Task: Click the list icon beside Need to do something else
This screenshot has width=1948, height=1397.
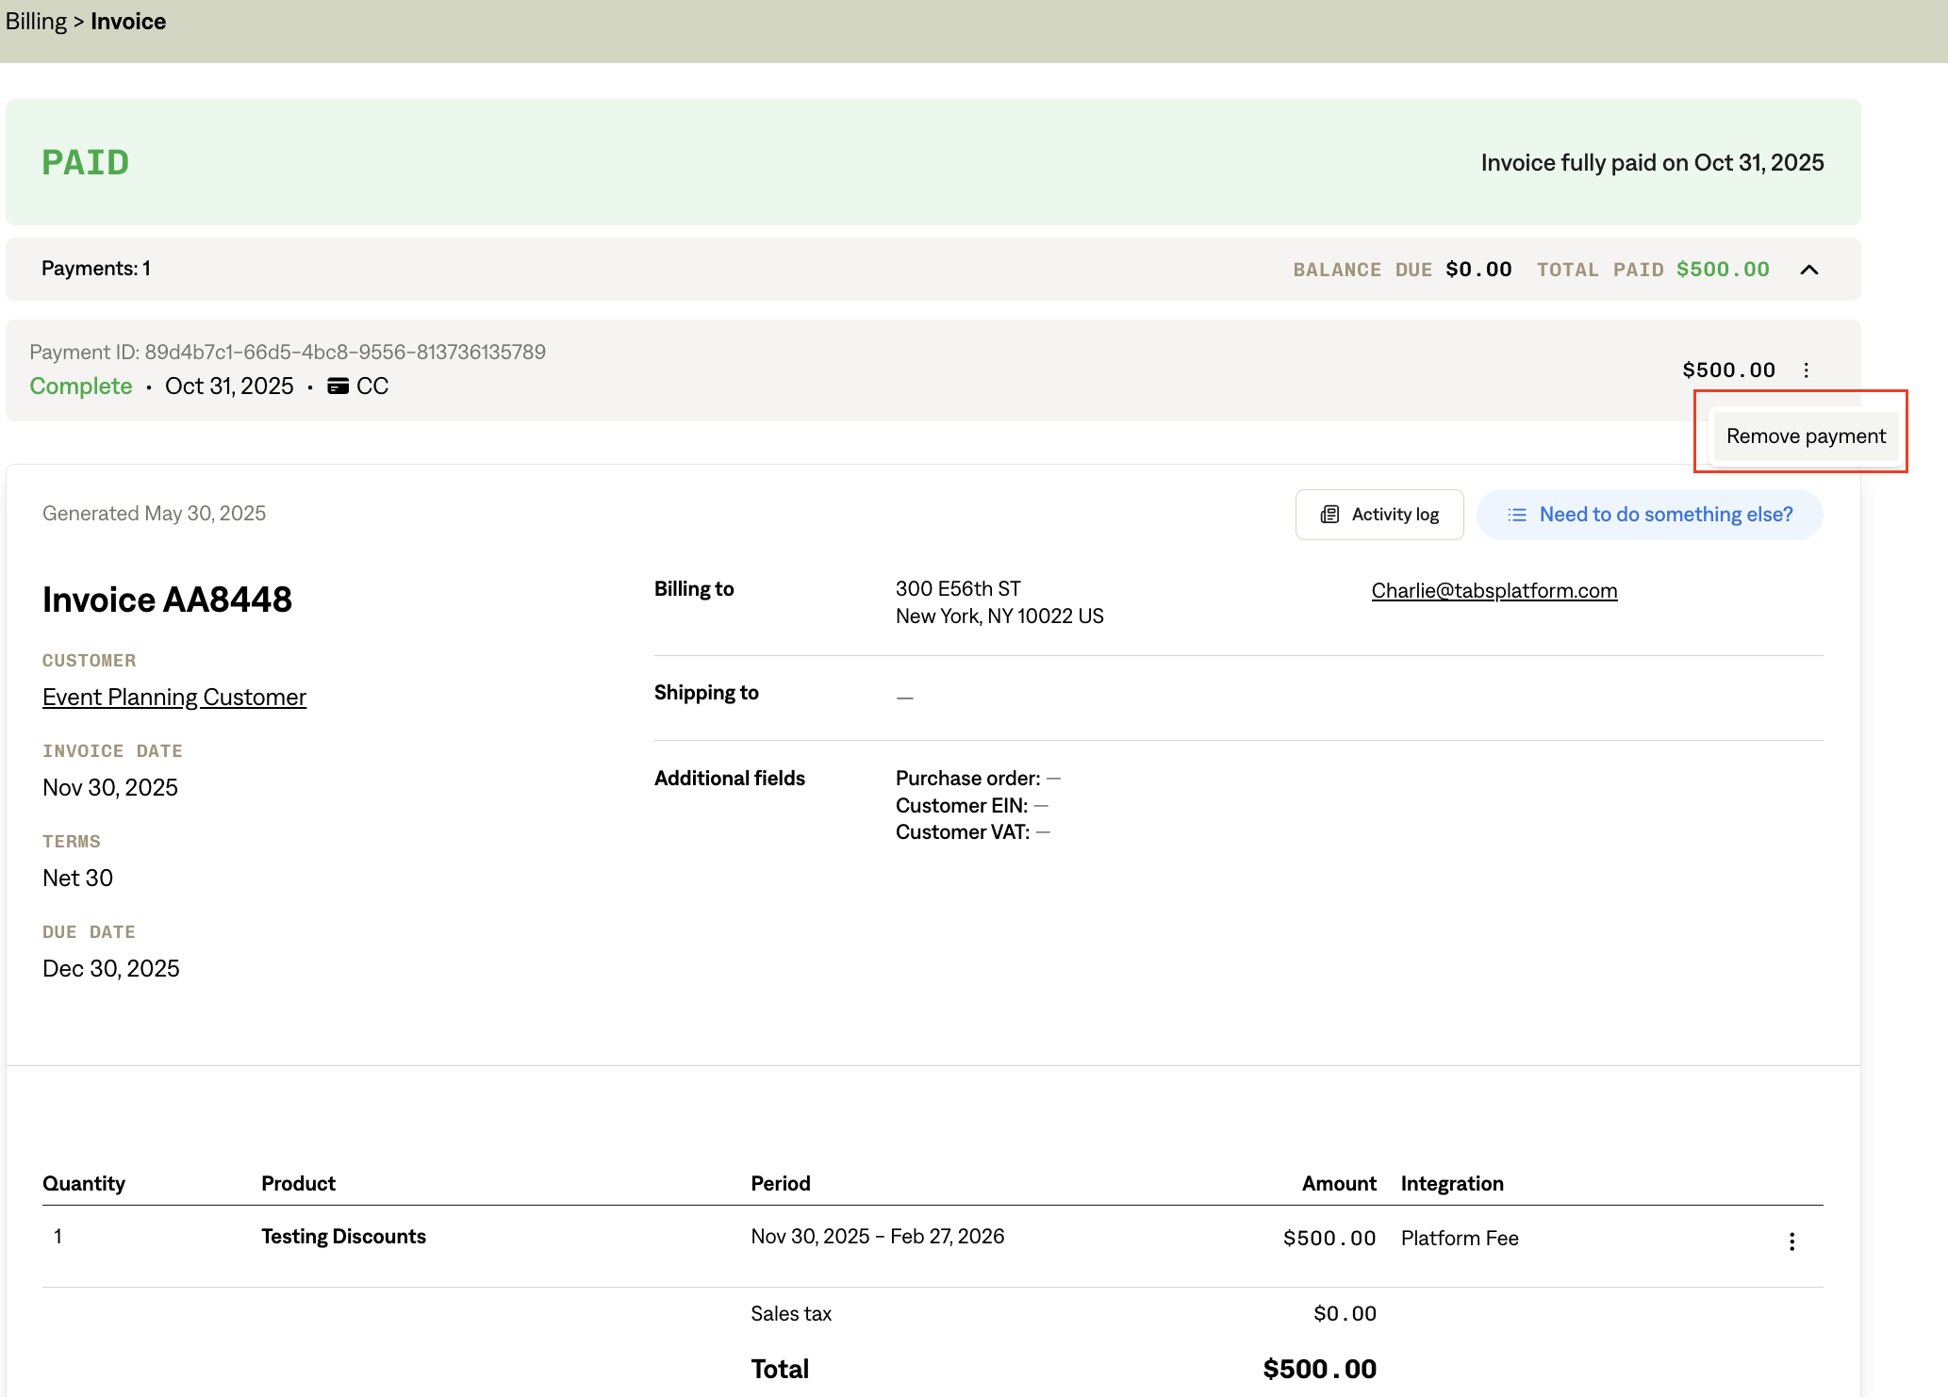Action: pyautogui.click(x=1516, y=515)
